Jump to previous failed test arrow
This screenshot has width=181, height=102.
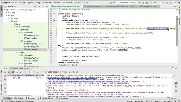(x=34, y=72)
